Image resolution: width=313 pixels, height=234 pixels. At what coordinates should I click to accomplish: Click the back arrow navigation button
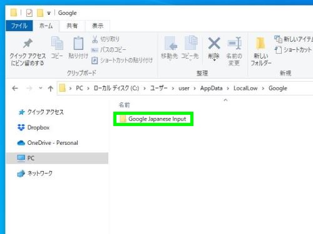pos(15,89)
